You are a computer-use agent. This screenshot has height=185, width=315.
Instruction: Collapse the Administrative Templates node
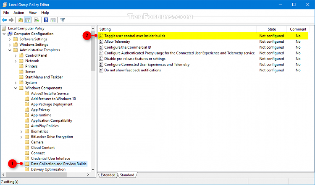[10, 50]
